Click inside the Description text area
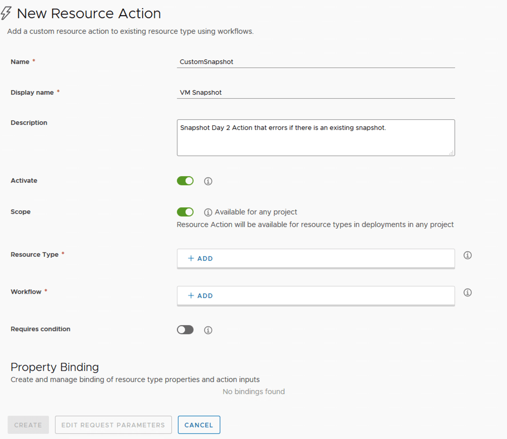 (x=315, y=138)
